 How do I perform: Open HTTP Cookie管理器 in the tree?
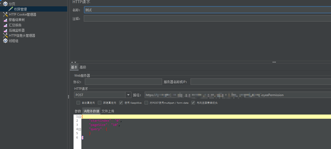pos(23,14)
